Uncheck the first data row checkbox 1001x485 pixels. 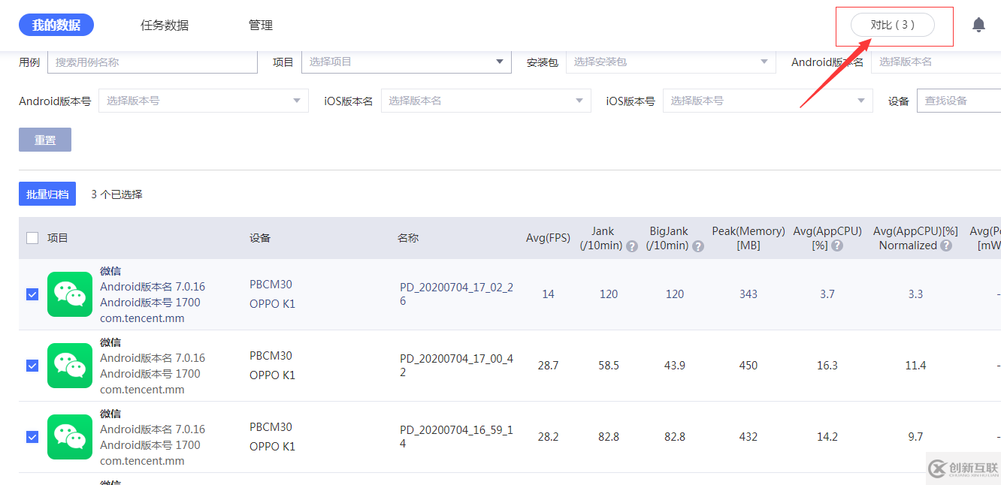pyautogui.click(x=32, y=294)
